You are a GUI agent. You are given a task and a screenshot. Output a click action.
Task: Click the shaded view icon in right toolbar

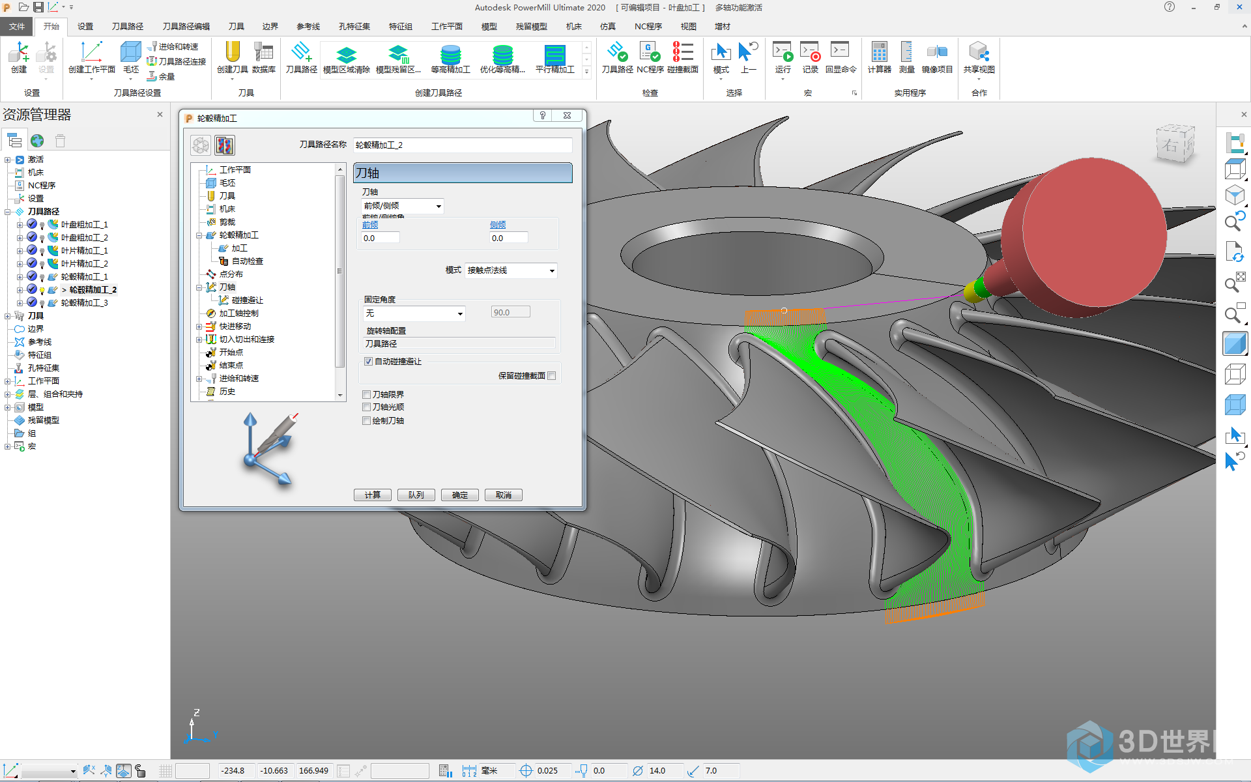click(x=1235, y=343)
